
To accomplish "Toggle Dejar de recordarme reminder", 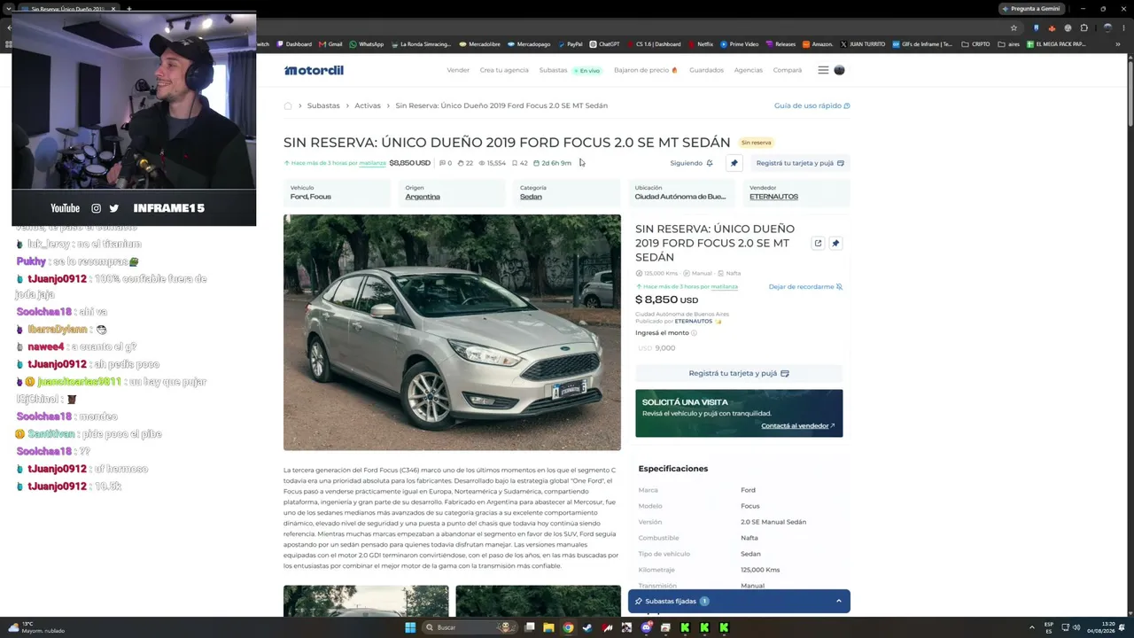I will [805, 287].
